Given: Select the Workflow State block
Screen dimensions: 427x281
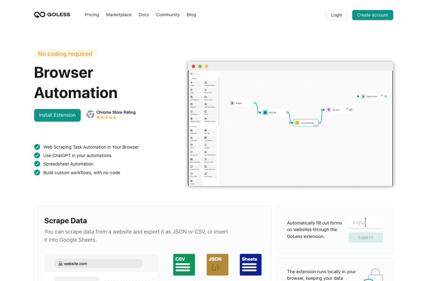Looking at the screenshot, I should pyautogui.click(x=196, y=120).
